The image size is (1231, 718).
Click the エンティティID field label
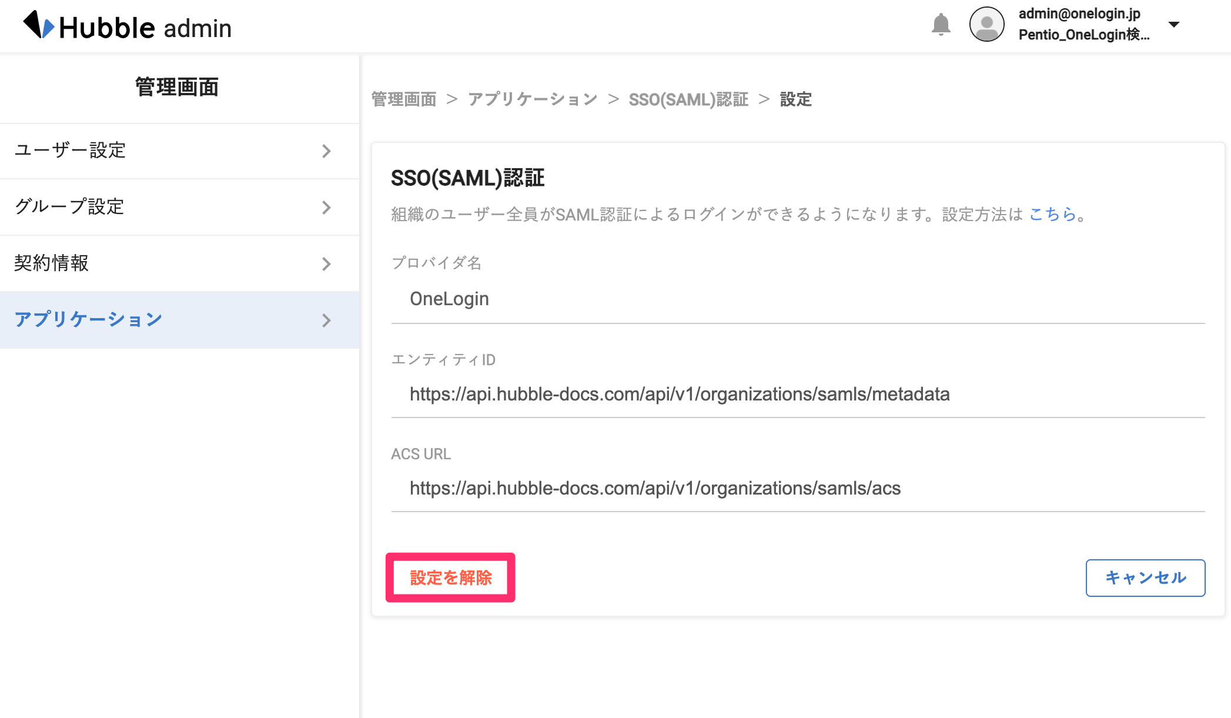[443, 359]
